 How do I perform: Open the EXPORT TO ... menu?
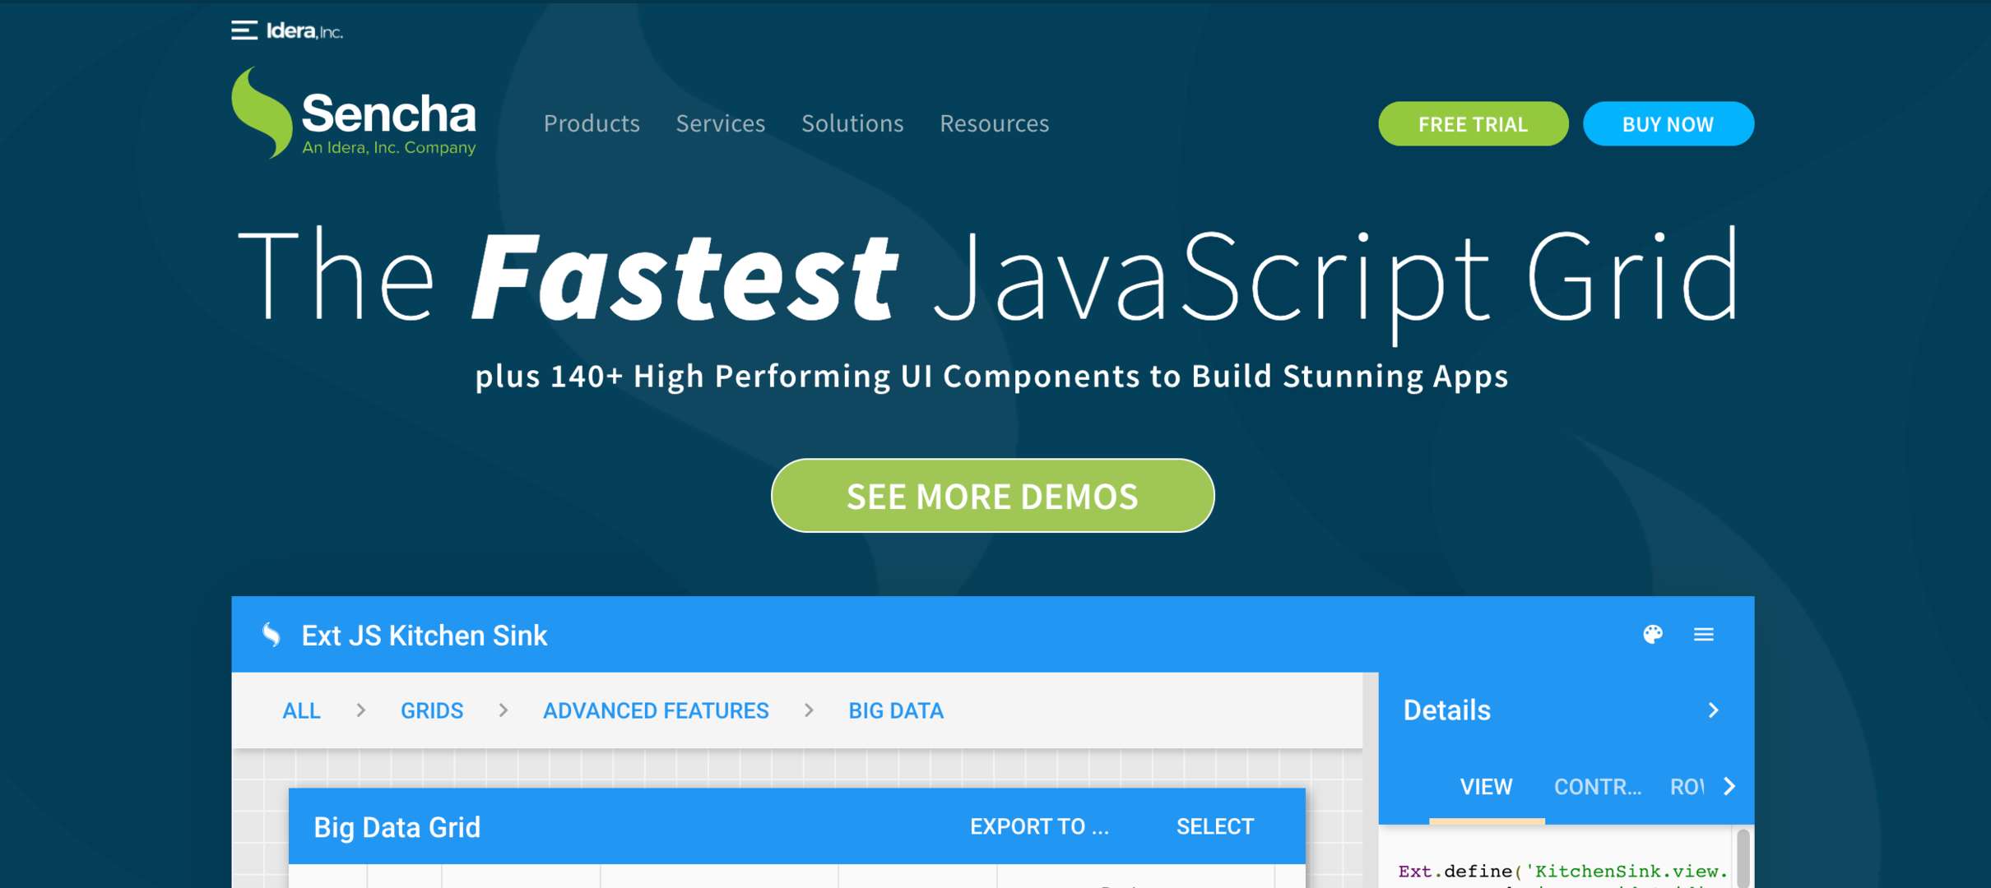1040,827
